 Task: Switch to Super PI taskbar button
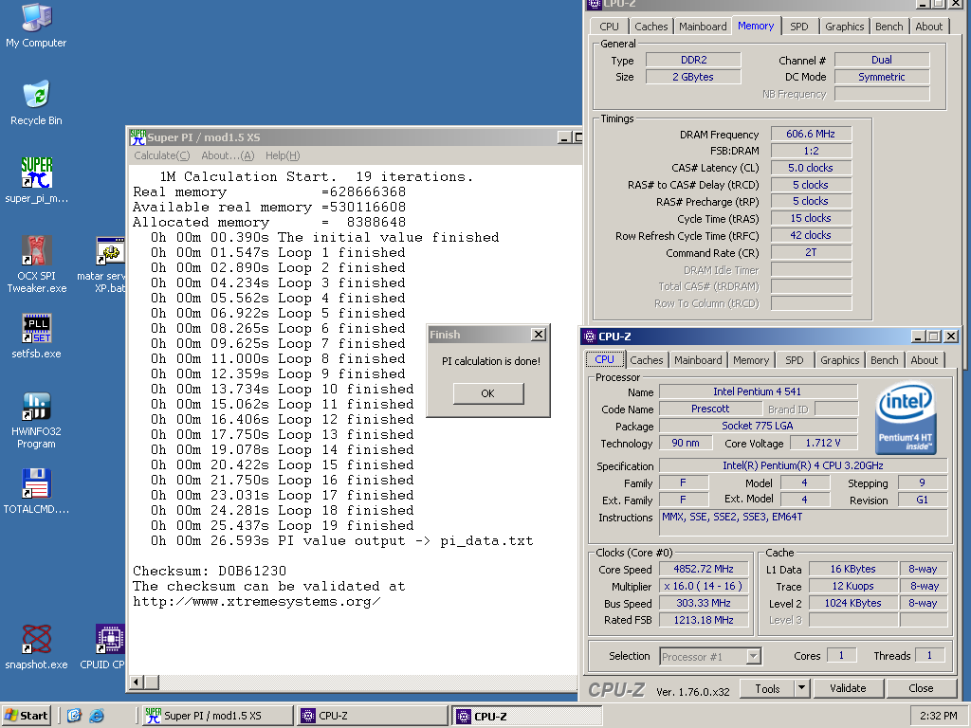point(217,716)
